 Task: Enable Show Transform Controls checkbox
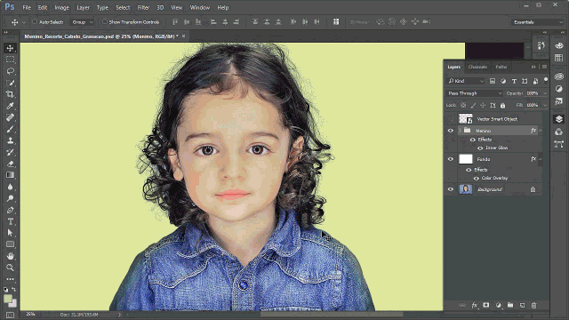click(x=105, y=21)
